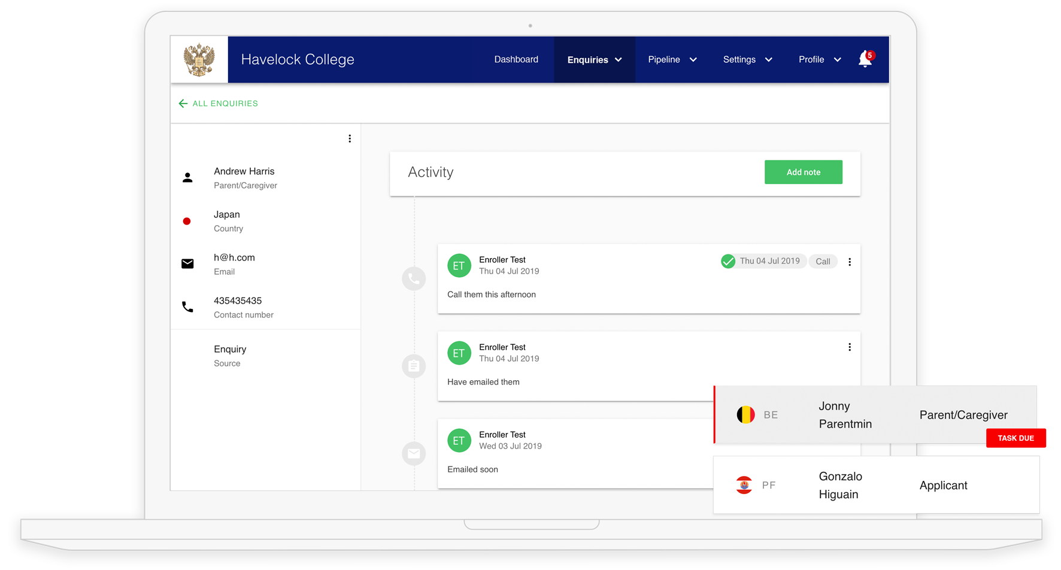Image resolution: width=1061 pixels, height=570 pixels.
Task: Expand the Profile dropdown chevron
Action: click(x=838, y=60)
